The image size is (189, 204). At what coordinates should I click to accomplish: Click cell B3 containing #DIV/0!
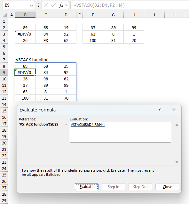click(x=25, y=34)
